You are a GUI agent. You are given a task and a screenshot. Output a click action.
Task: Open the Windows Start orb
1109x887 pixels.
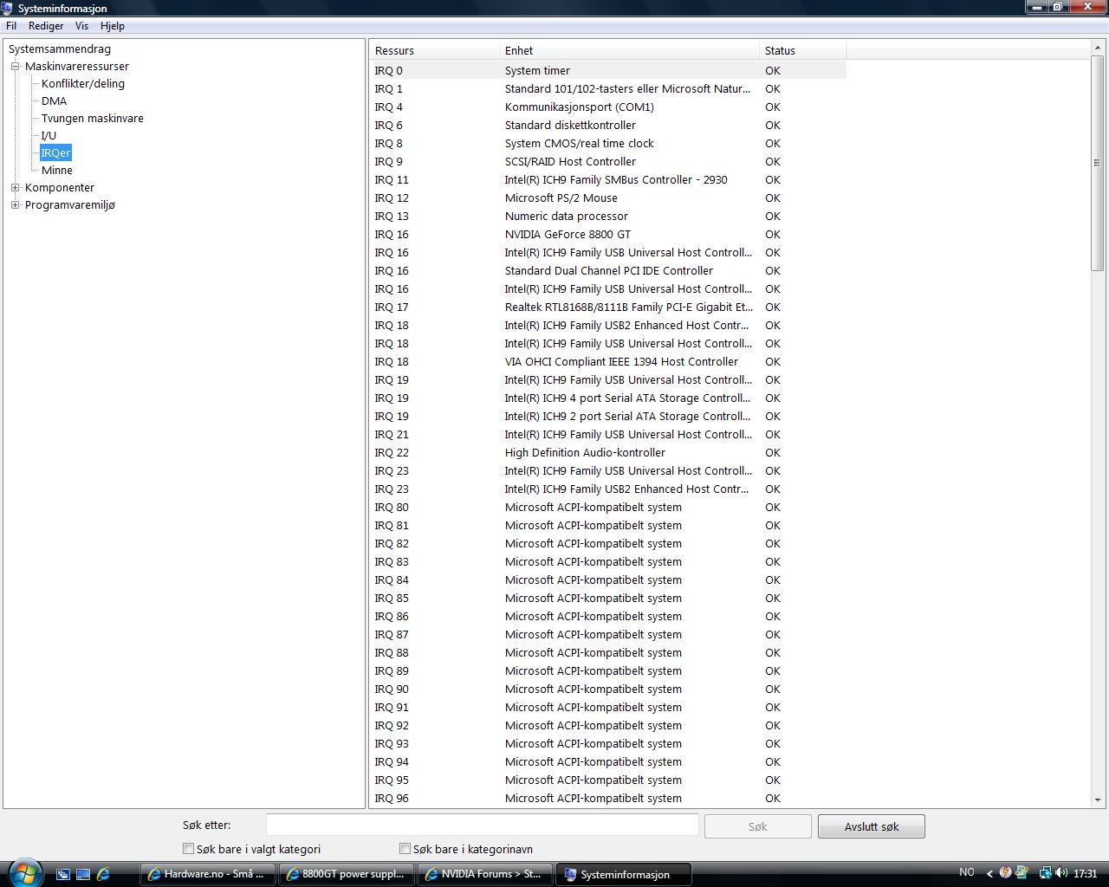(x=25, y=873)
